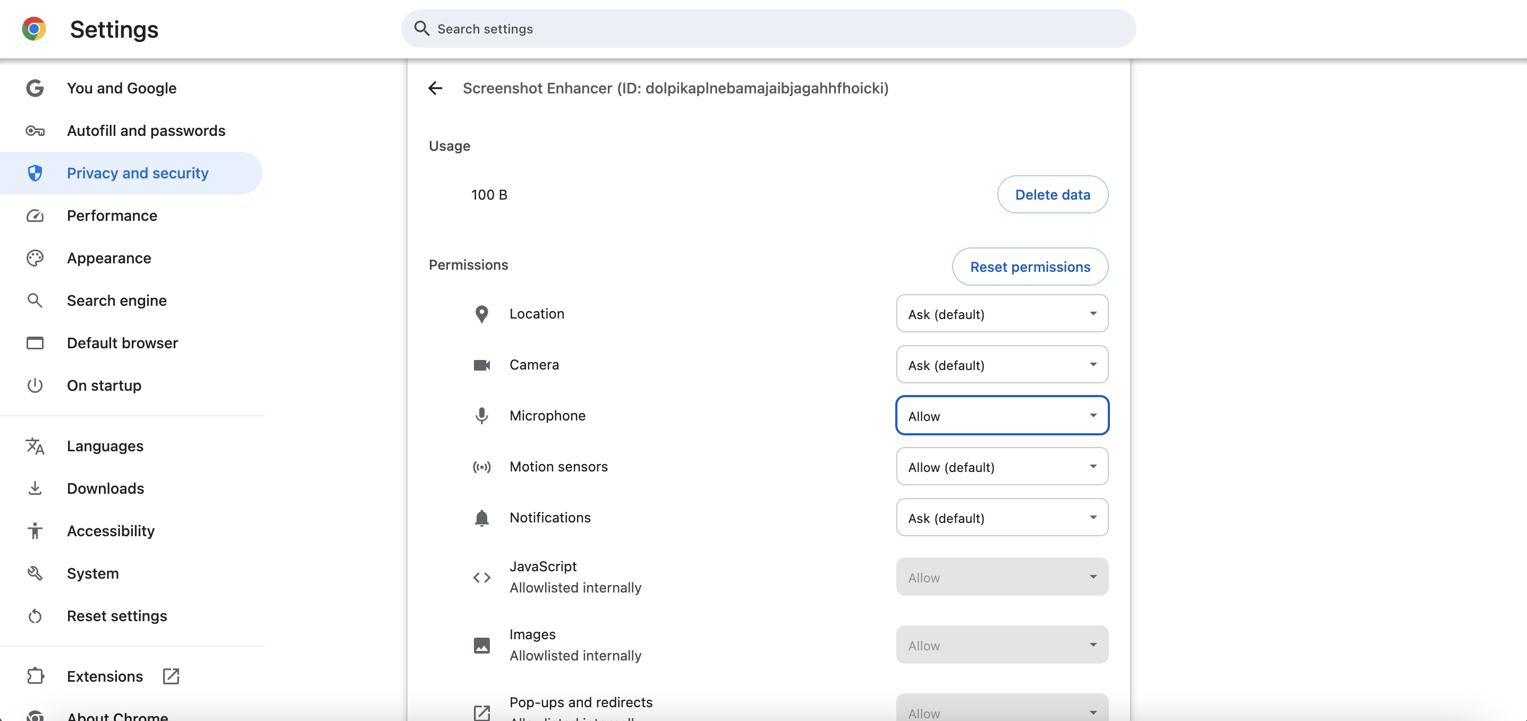Open the Microphone Allow dropdown
The height and width of the screenshot is (721, 1527).
click(1002, 416)
